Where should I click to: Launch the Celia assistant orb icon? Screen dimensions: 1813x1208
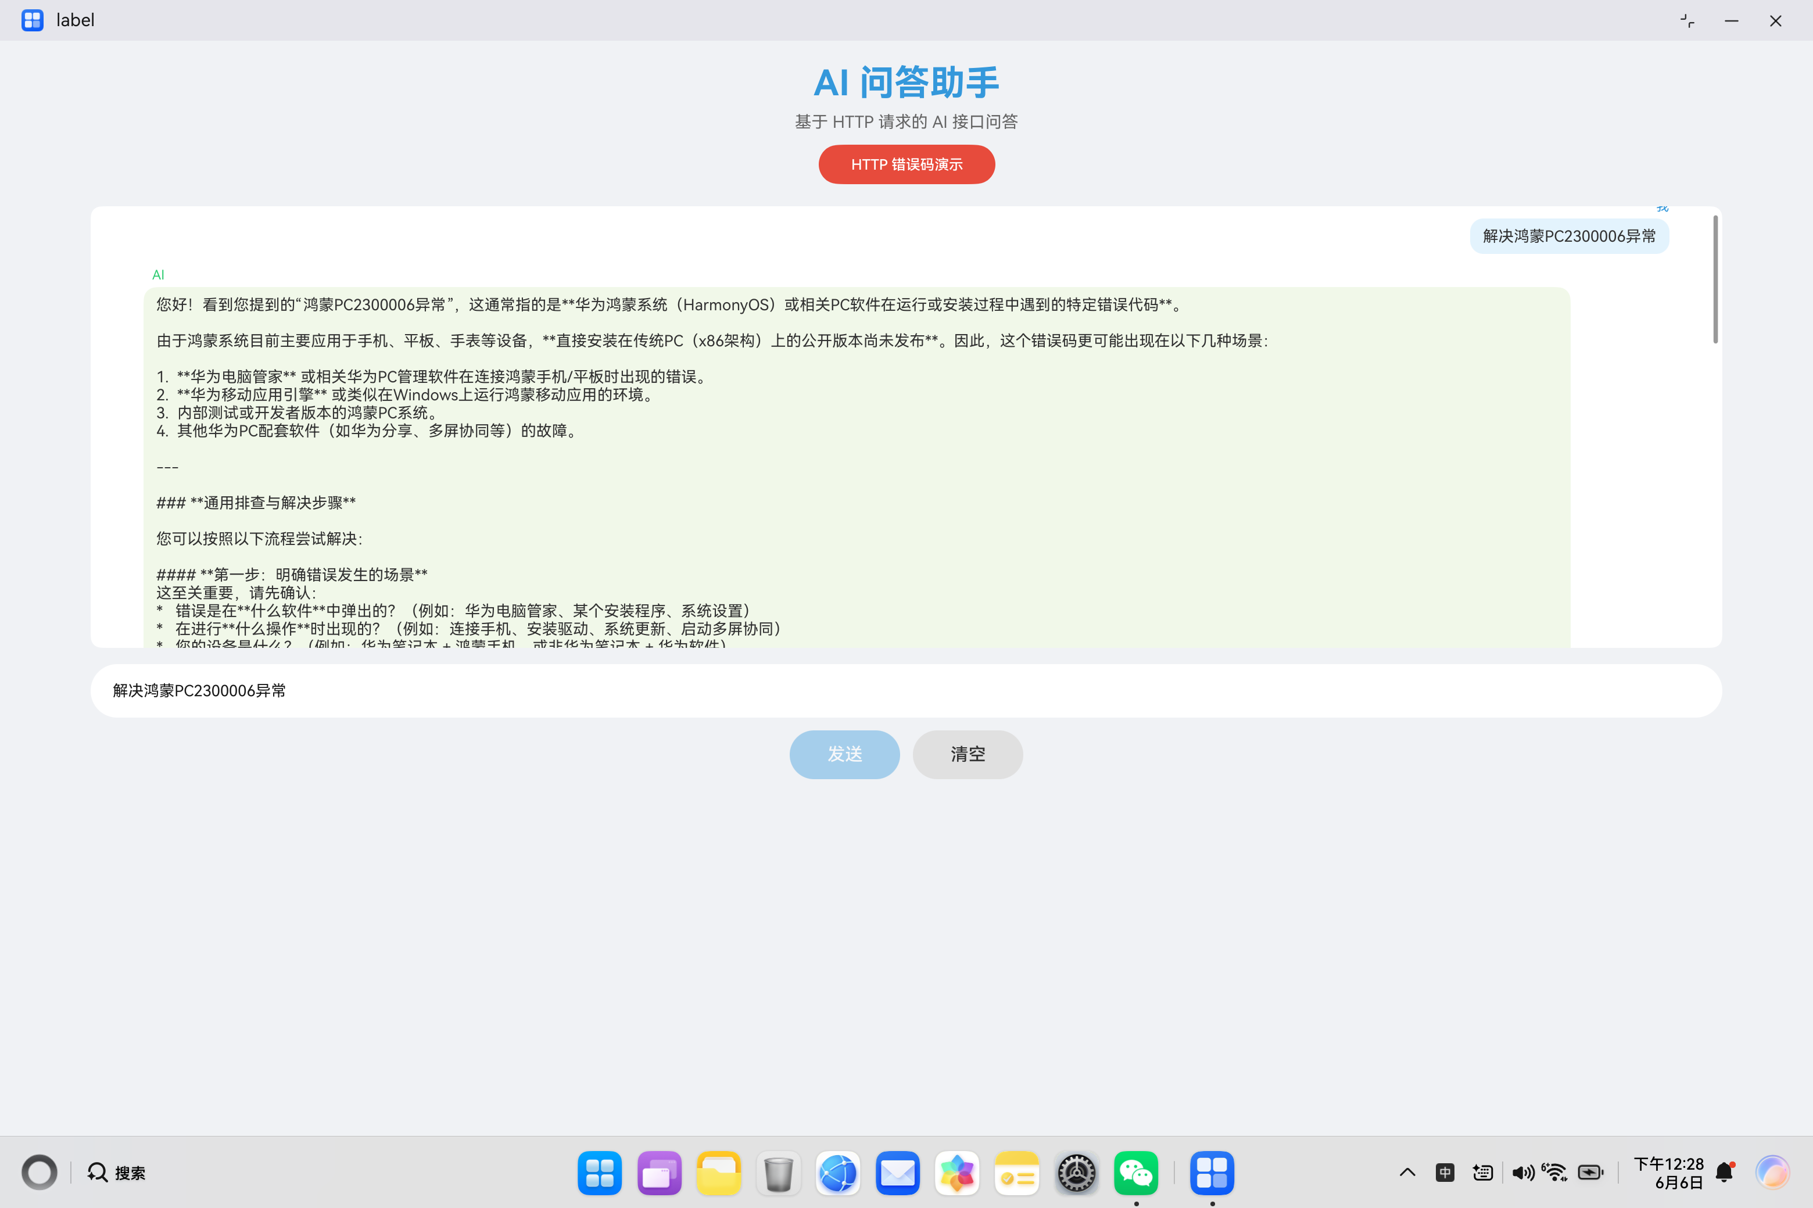[x=1772, y=1173]
